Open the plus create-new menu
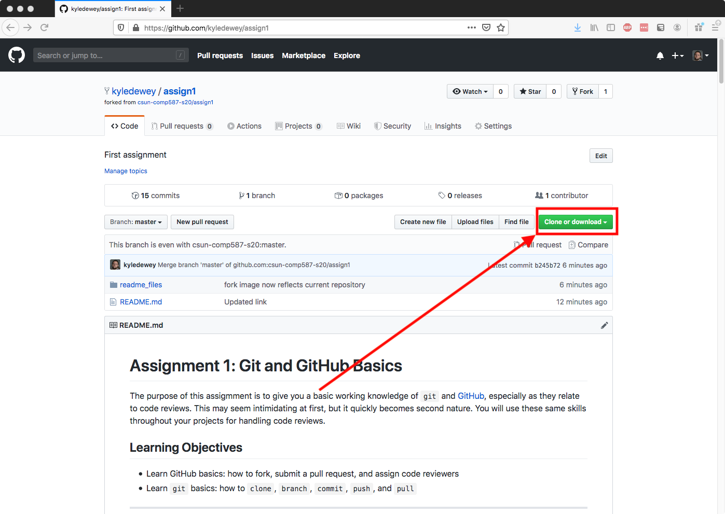Viewport: 725px width, 514px height. (x=678, y=55)
